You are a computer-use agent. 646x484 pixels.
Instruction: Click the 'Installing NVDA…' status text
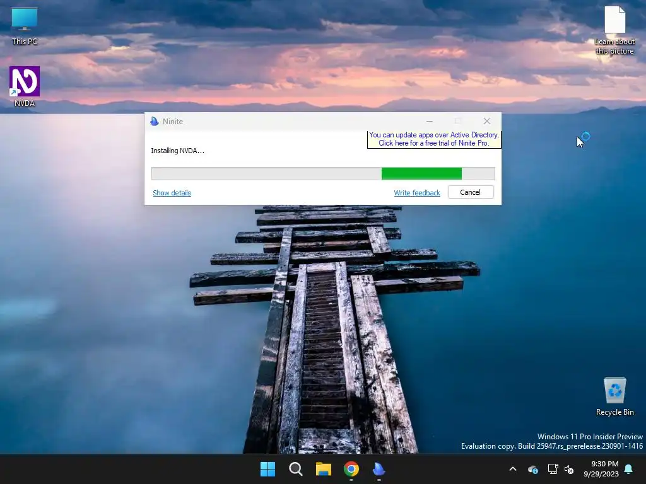(177, 151)
